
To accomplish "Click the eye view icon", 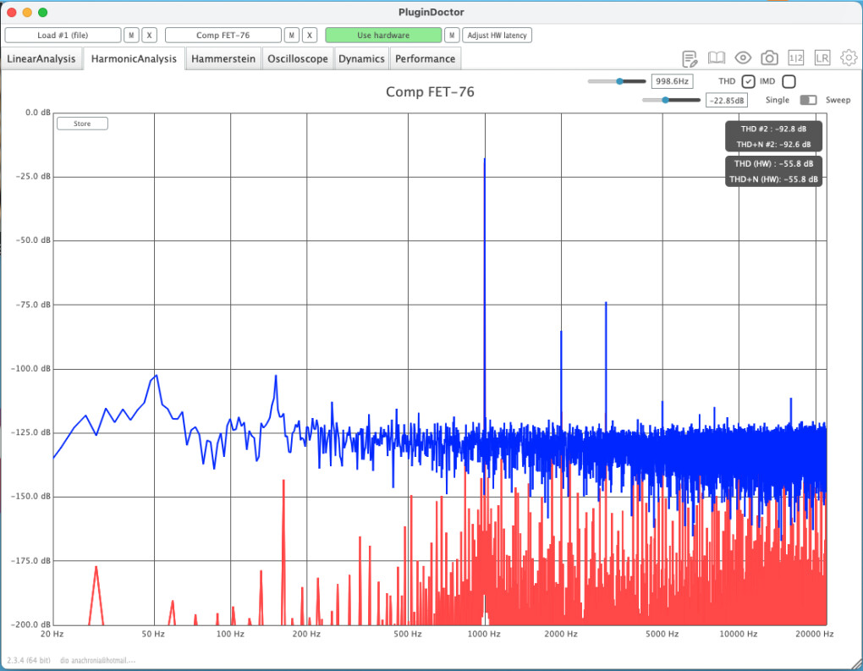I will click(743, 58).
